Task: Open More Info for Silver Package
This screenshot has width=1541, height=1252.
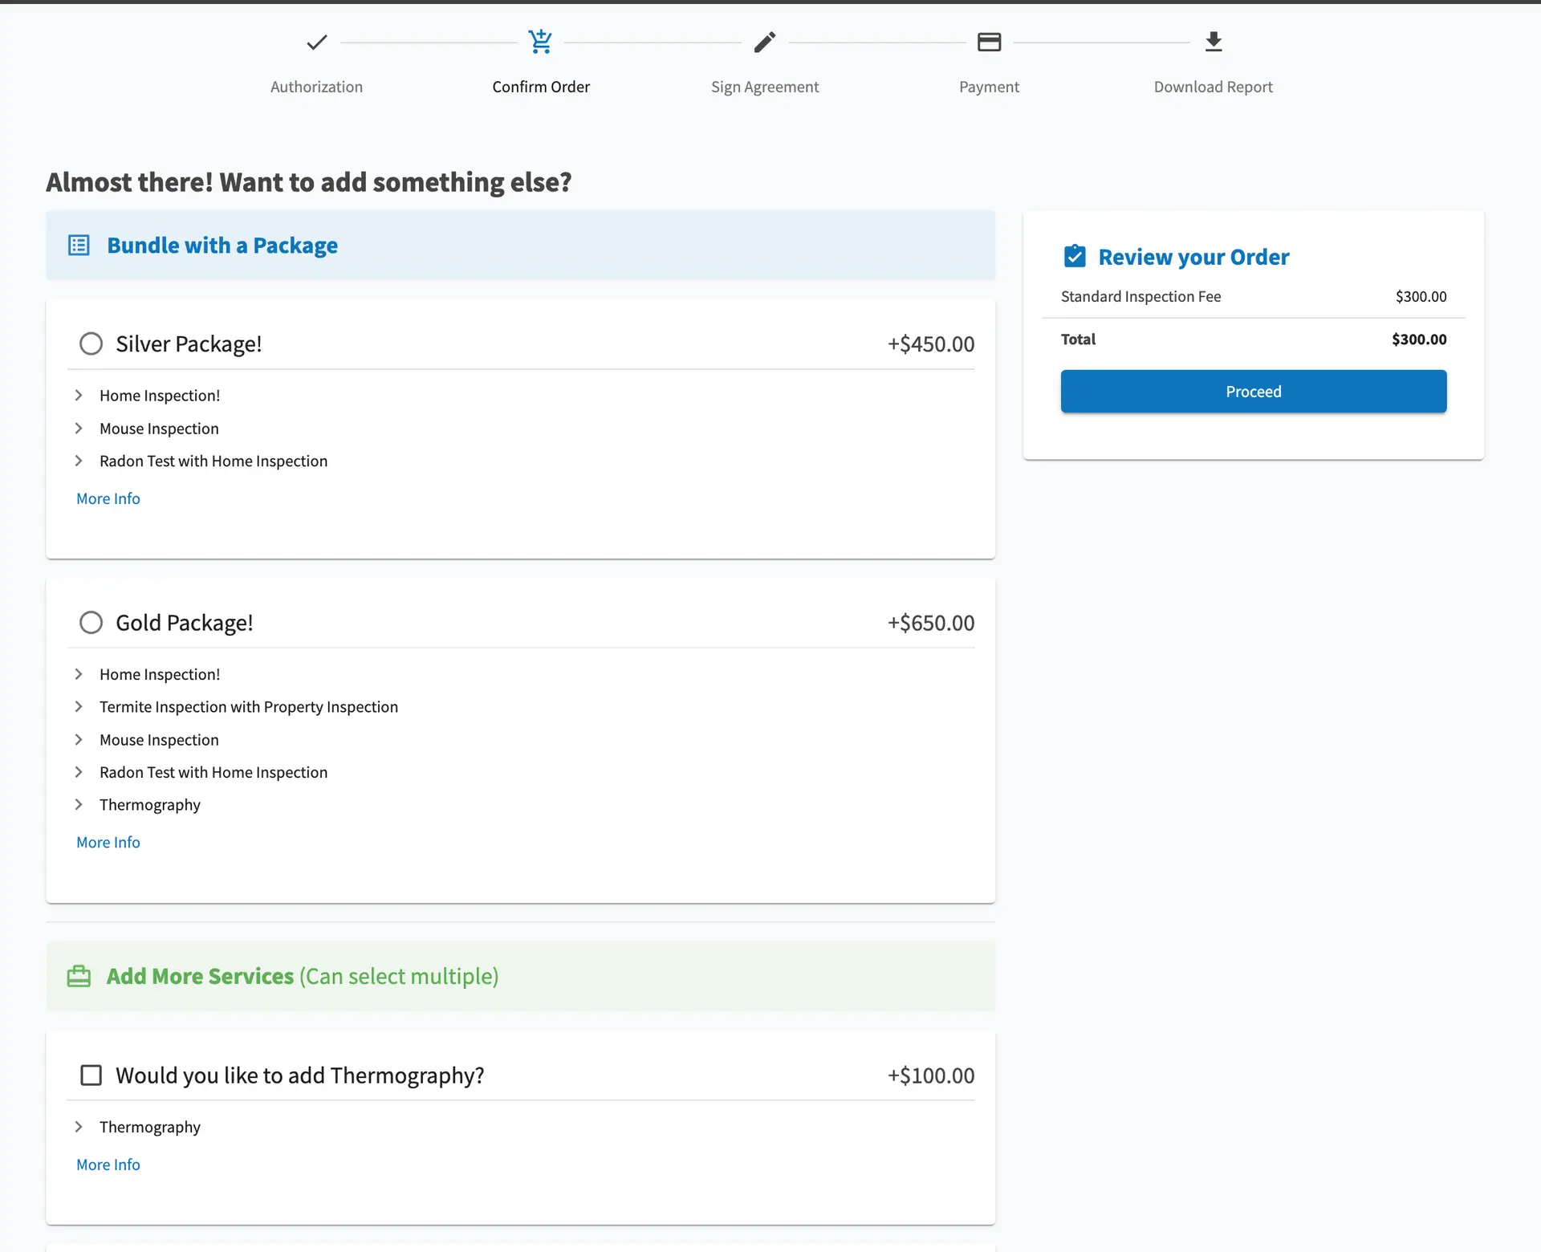Action: coord(108,498)
